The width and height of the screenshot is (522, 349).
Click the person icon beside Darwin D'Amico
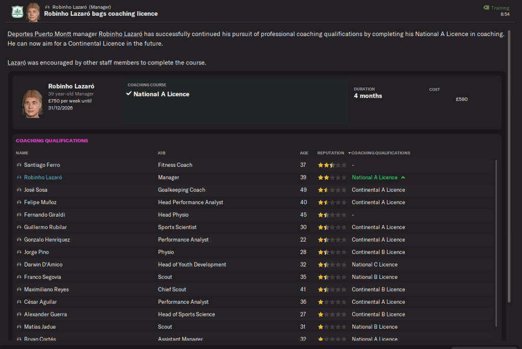click(19, 265)
